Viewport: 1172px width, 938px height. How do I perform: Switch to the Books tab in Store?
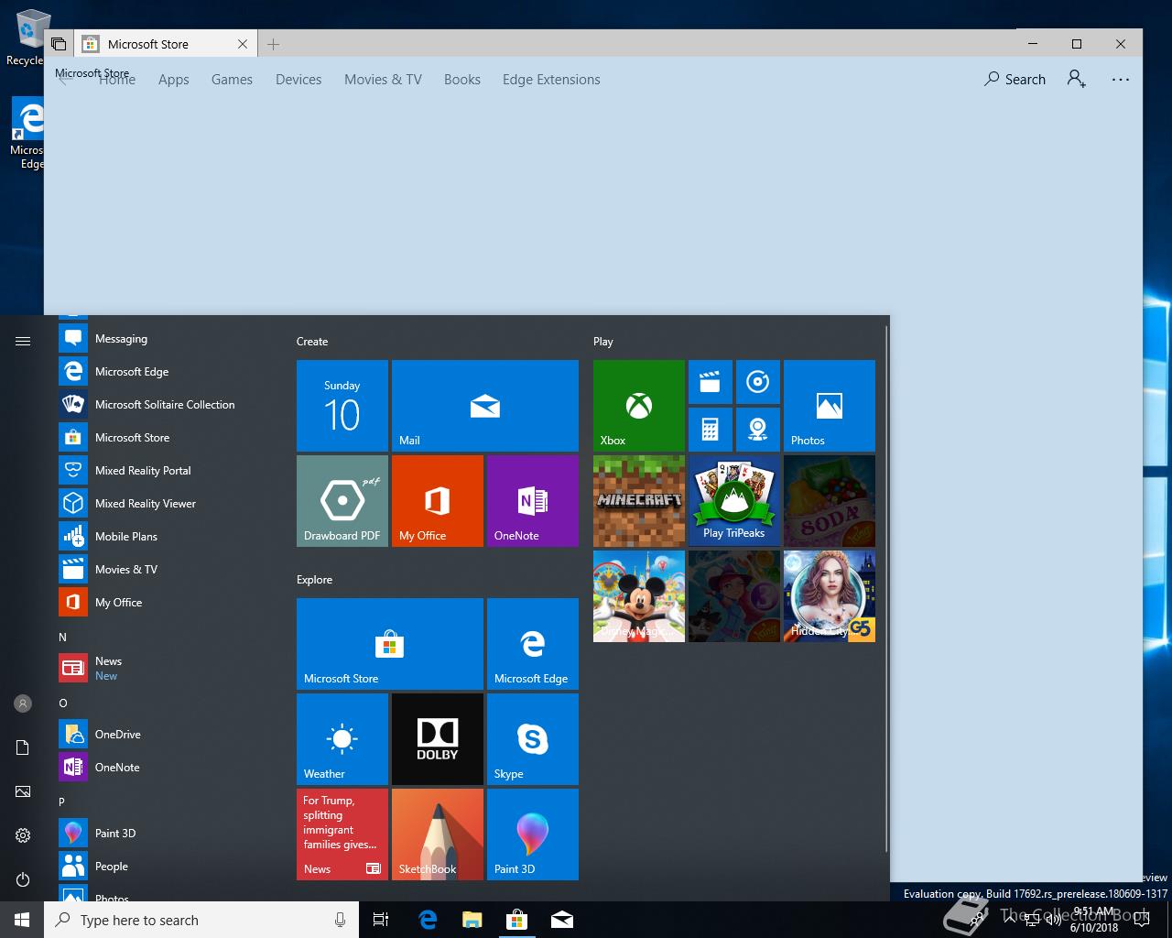[462, 80]
